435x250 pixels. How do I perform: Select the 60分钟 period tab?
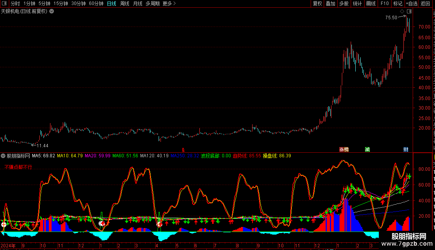(96, 3)
